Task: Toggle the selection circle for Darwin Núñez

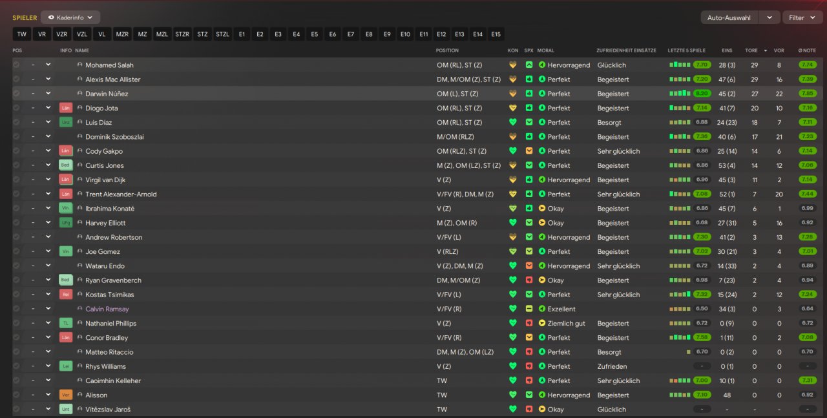Action: point(16,94)
